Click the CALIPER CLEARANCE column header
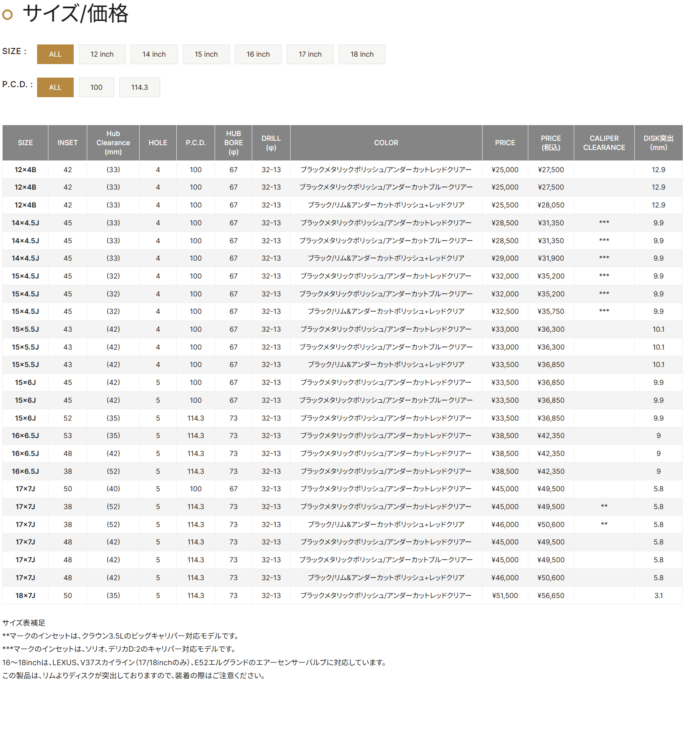Screen dimensions: 688x748 (x=604, y=143)
